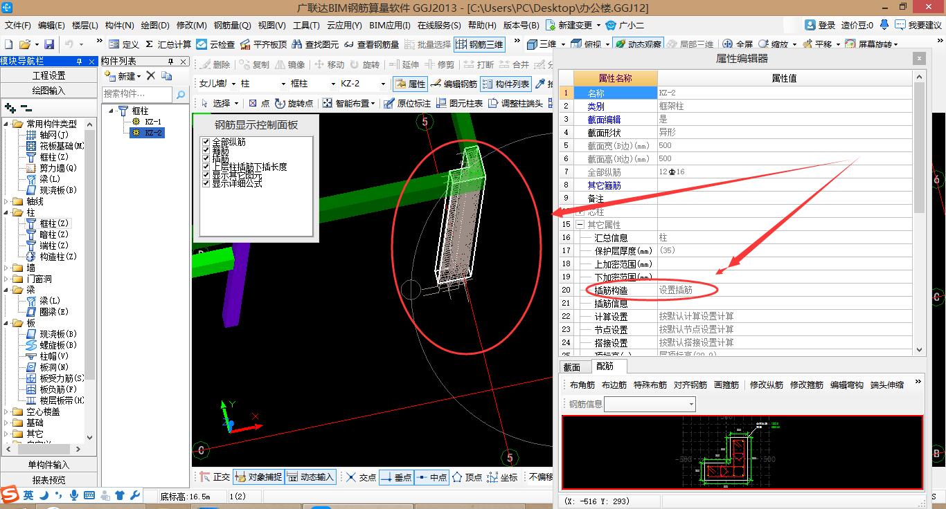Click the 单构件输入 button
The width and height of the screenshot is (946, 509).
[x=48, y=465]
